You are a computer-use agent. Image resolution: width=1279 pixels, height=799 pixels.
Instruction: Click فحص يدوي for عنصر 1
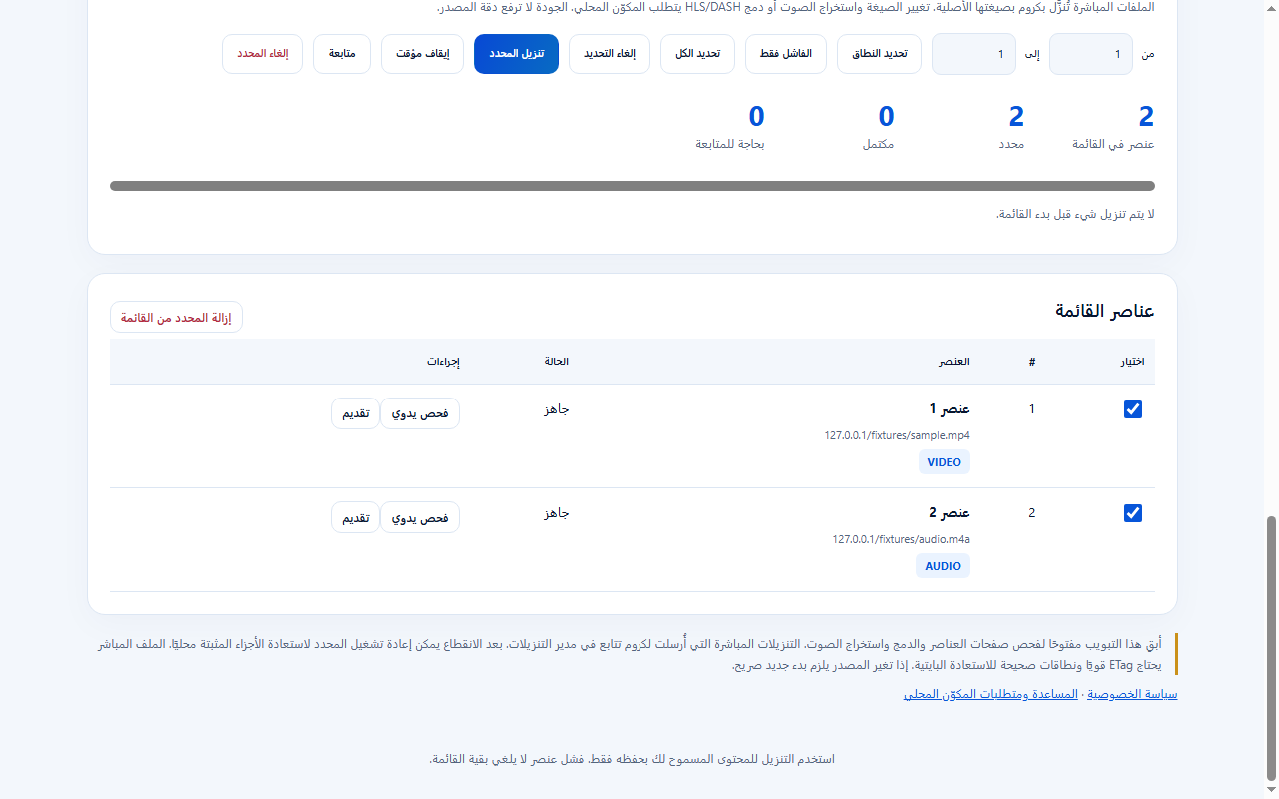coord(420,413)
